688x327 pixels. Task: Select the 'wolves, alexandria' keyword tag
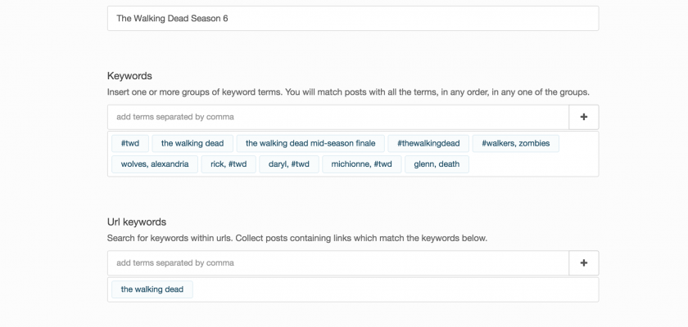click(x=155, y=164)
